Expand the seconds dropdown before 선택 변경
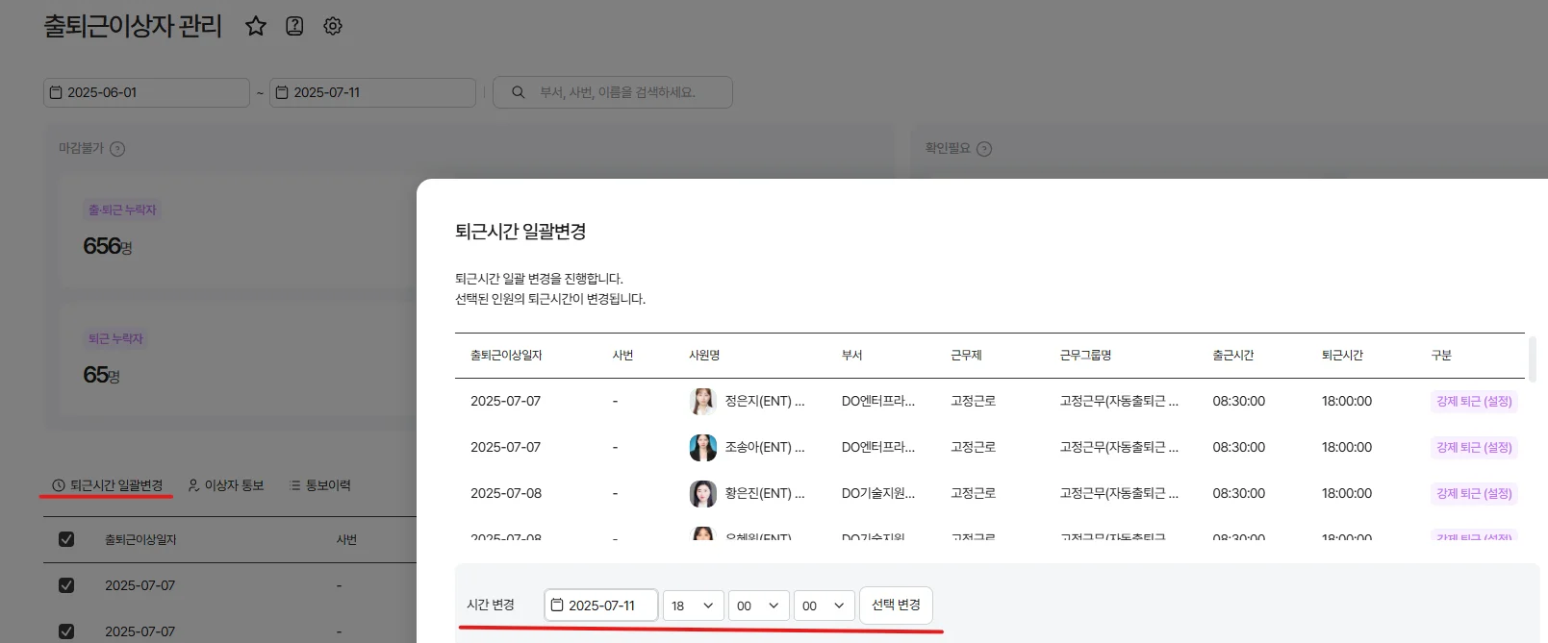 (x=824, y=606)
